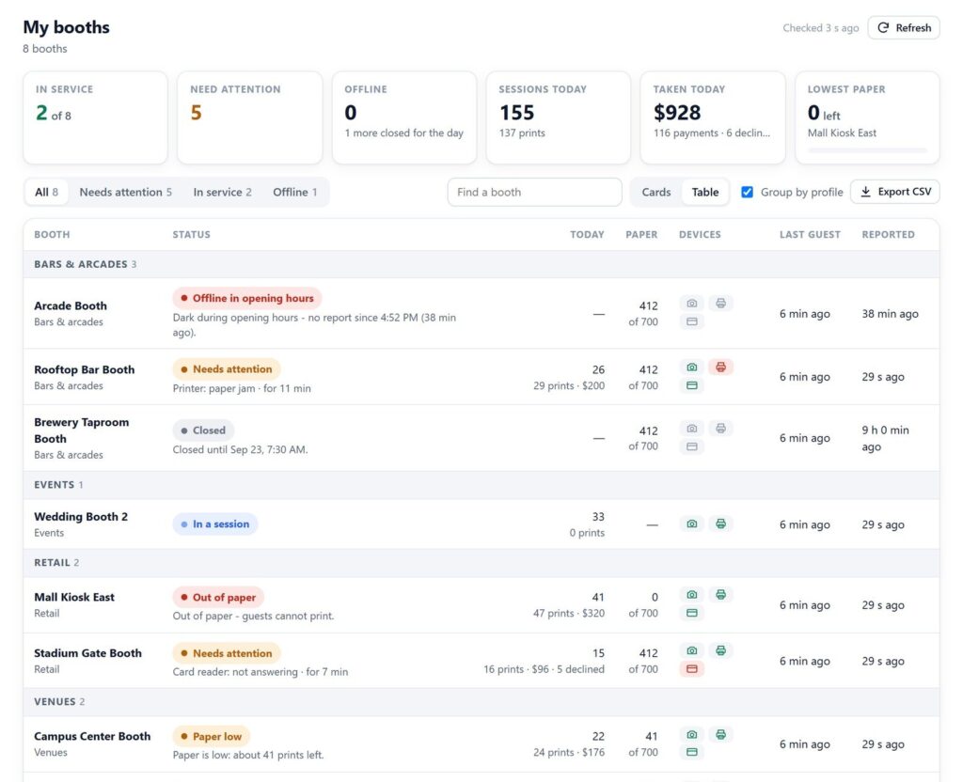Click the printer icon in the Arcade Booth row
The image size is (963, 782).
point(720,304)
